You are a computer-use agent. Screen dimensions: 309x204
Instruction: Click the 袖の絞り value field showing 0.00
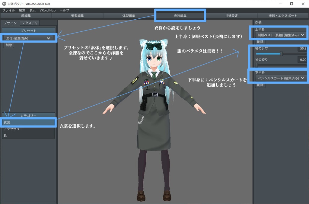303,59
